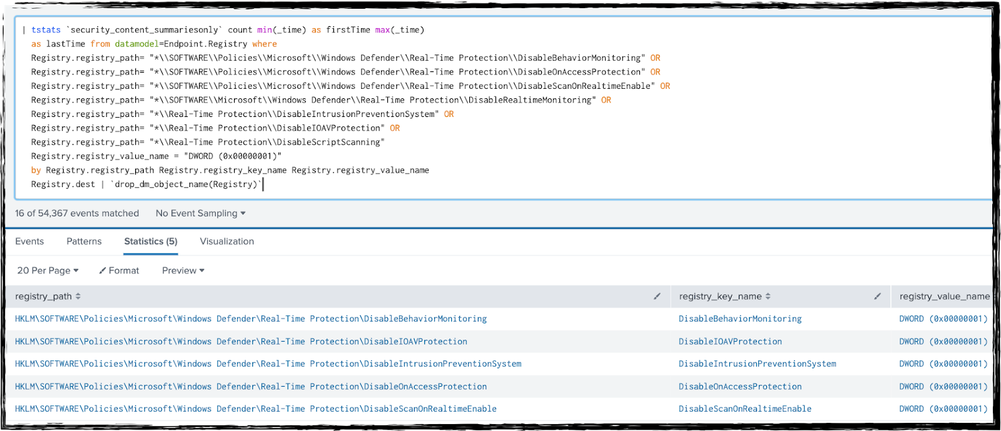Viewport: 1001px width, 431px height.
Task: Sort by the registry_key_name column arrows
Action: pos(768,297)
